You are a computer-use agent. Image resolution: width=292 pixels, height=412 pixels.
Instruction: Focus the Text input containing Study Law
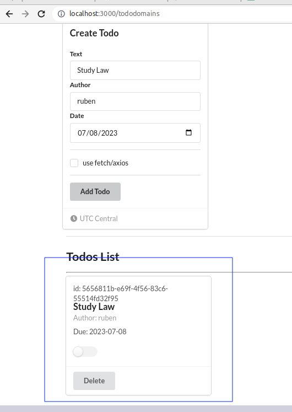point(135,71)
